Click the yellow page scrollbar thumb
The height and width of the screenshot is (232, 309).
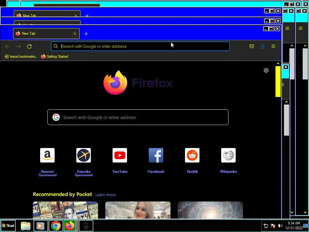point(278,82)
